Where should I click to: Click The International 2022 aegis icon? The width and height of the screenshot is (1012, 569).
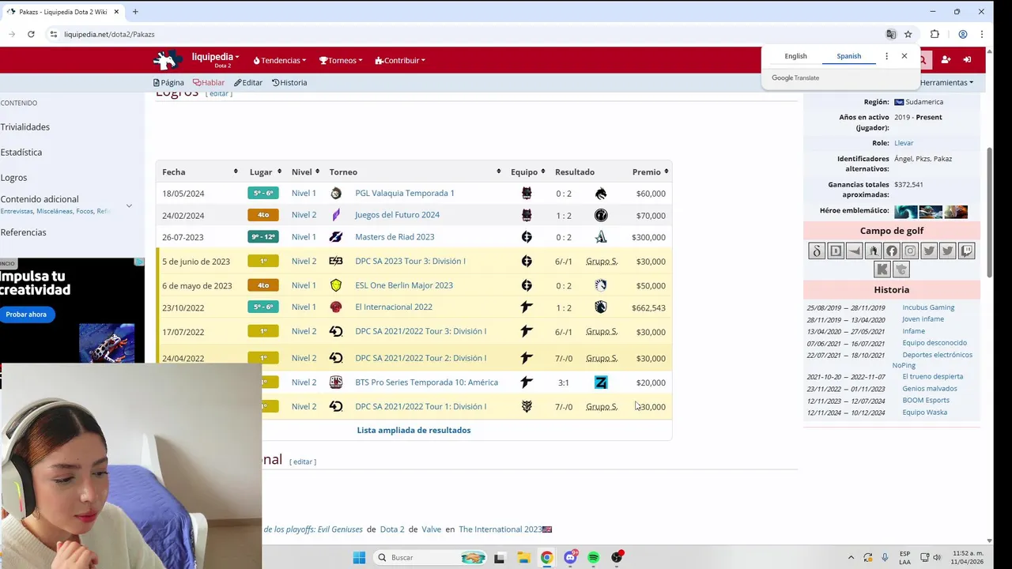click(336, 307)
